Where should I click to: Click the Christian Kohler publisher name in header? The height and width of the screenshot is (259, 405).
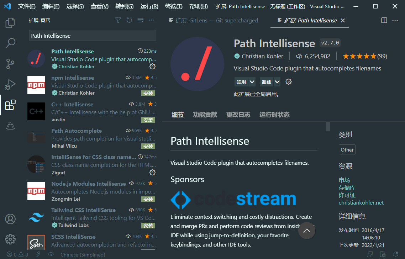(x=262, y=56)
